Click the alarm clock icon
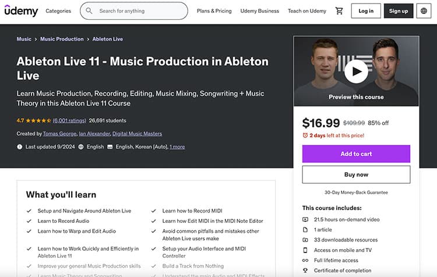The height and width of the screenshot is (277, 437). (x=305, y=135)
